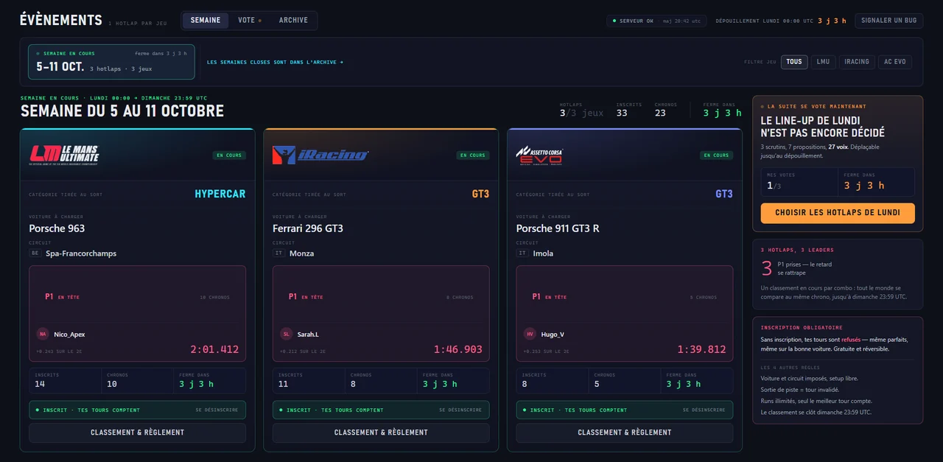Click the BE flag badge beside Spa-Francorchamps
943x462 pixels.
point(35,253)
